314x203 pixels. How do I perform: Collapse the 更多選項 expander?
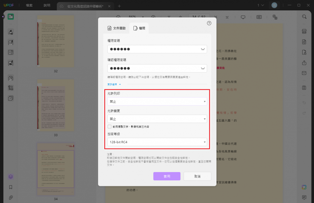pos(114,84)
